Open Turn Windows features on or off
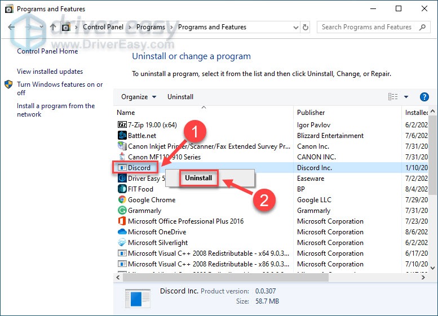The image size is (438, 316). pos(60,88)
